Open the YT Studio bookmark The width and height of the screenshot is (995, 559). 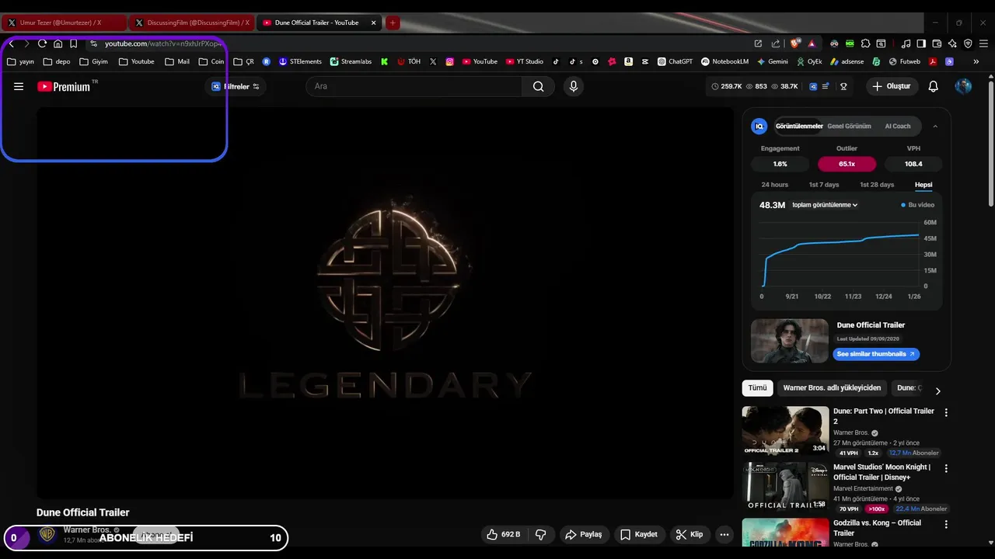click(525, 61)
